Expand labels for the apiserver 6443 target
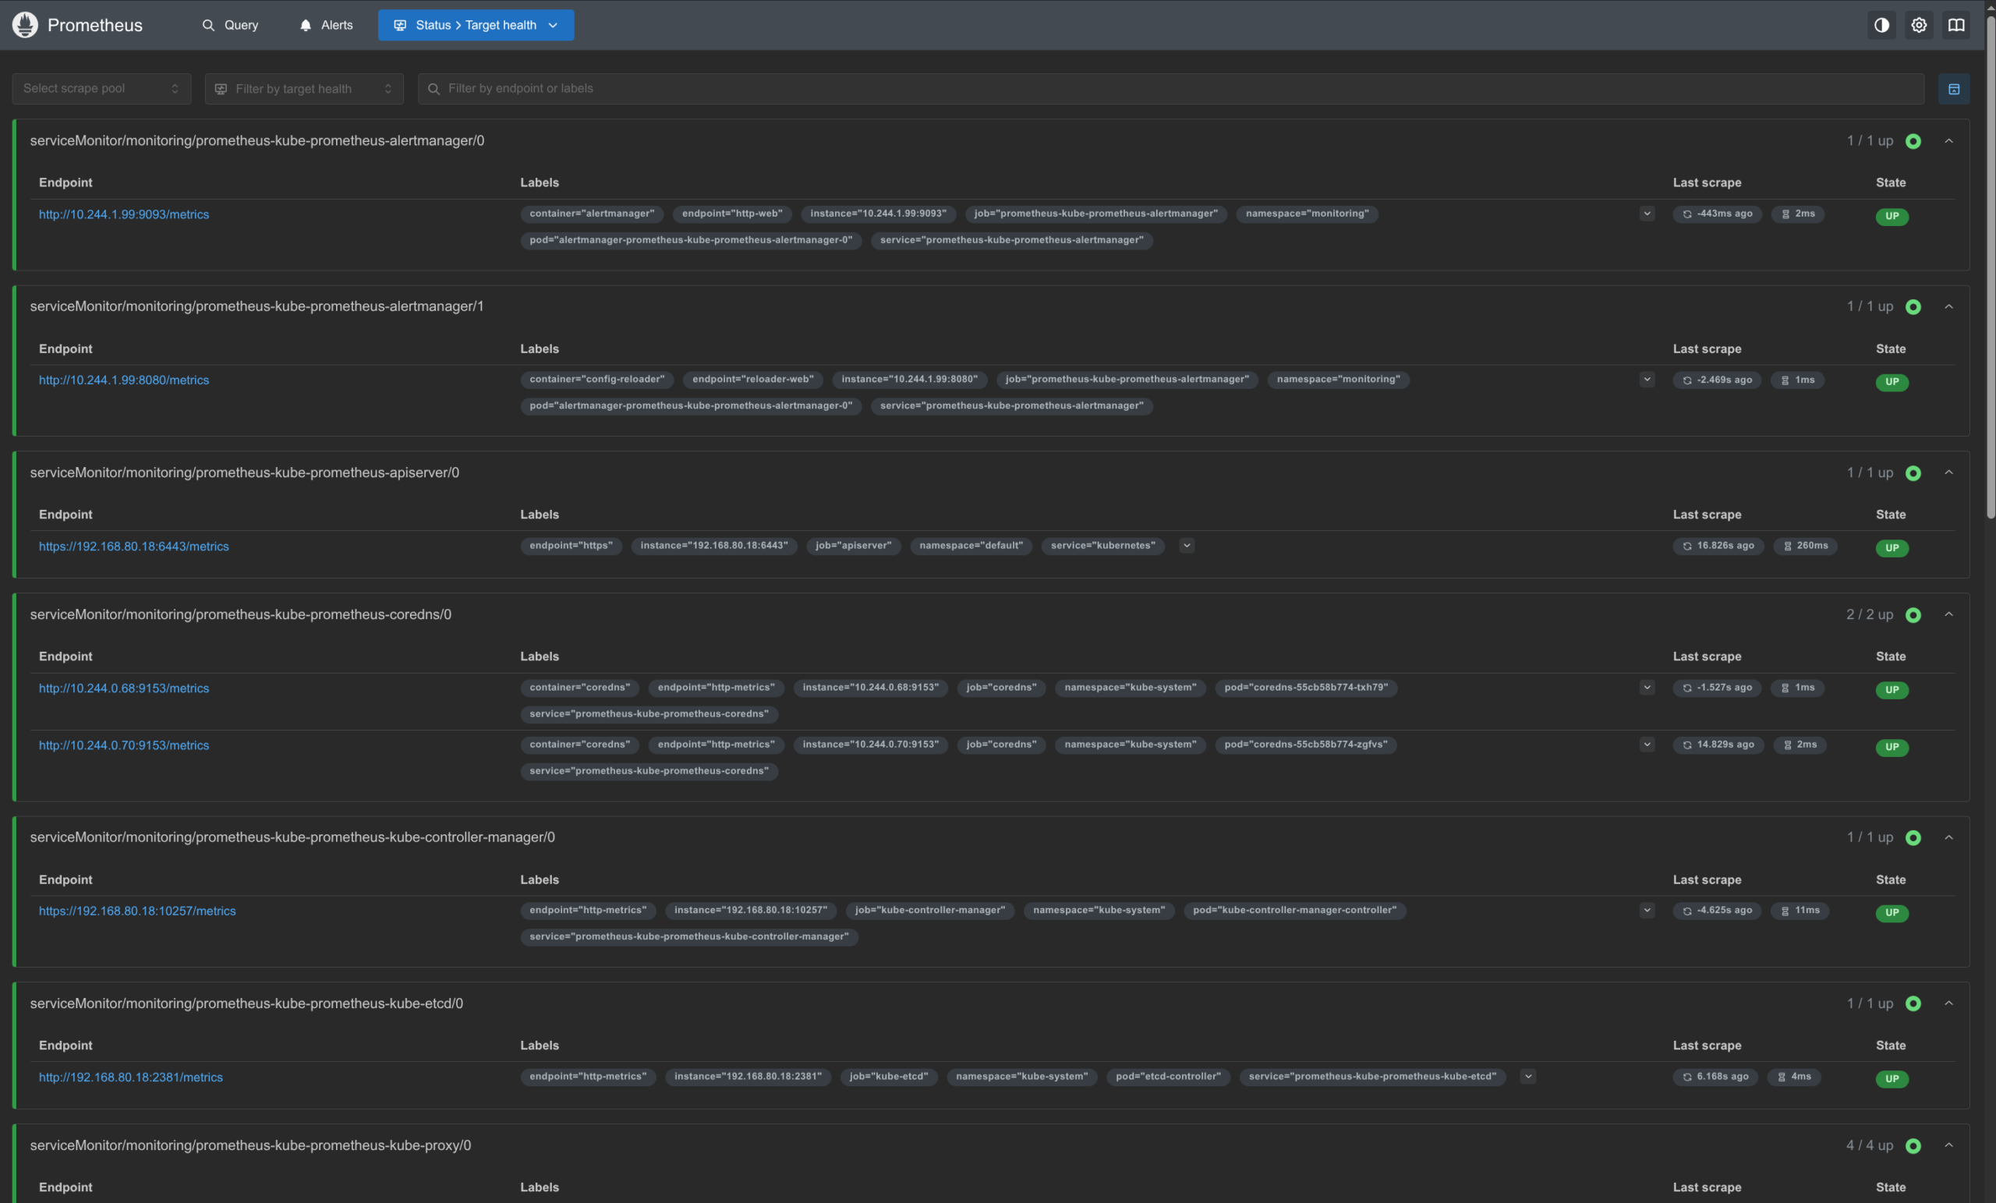The image size is (1996, 1203). tap(1187, 546)
